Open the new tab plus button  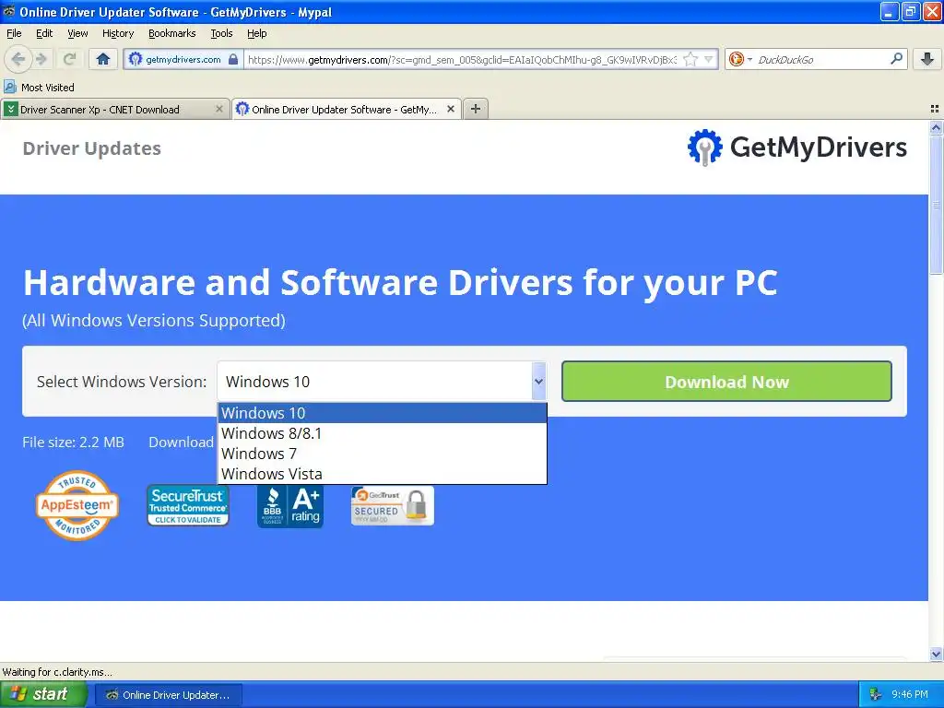[x=476, y=109]
